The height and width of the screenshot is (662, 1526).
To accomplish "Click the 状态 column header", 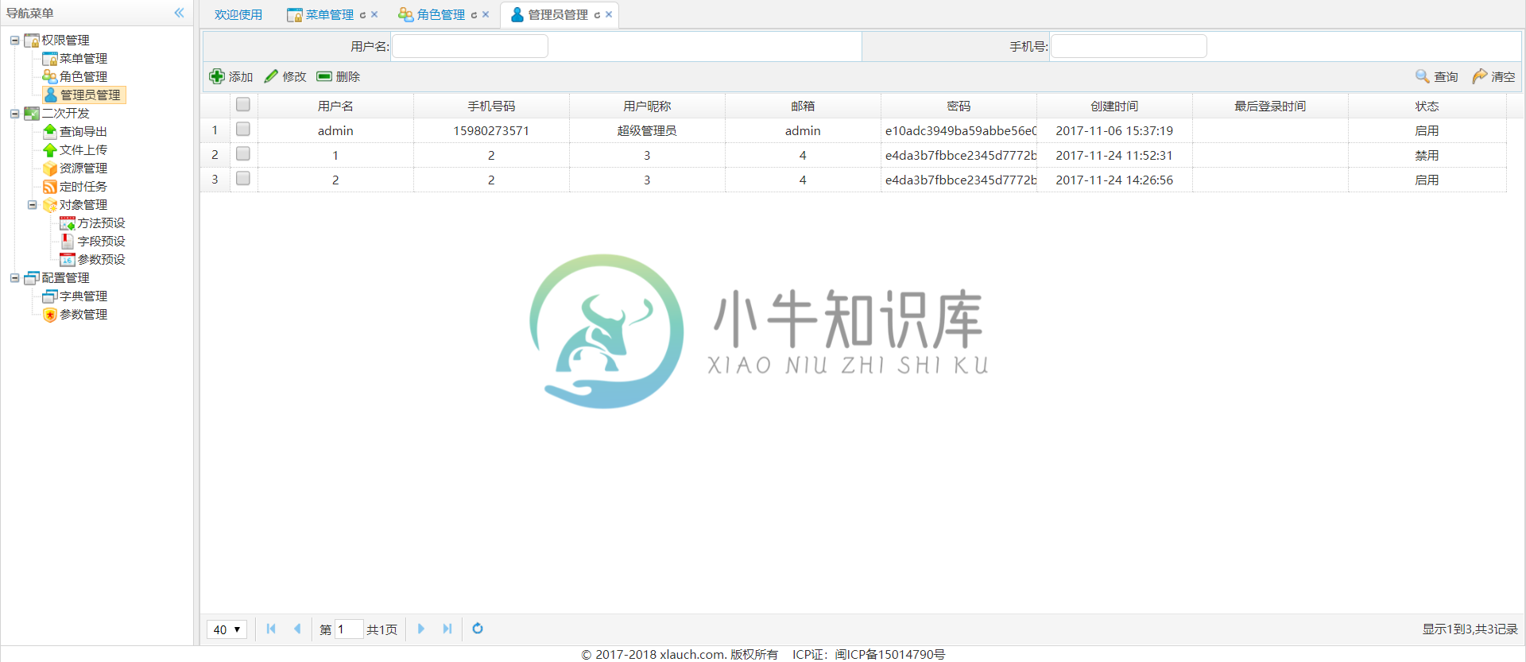I will pos(1427,106).
